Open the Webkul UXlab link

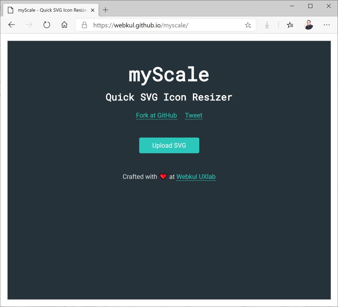[196, 177]
